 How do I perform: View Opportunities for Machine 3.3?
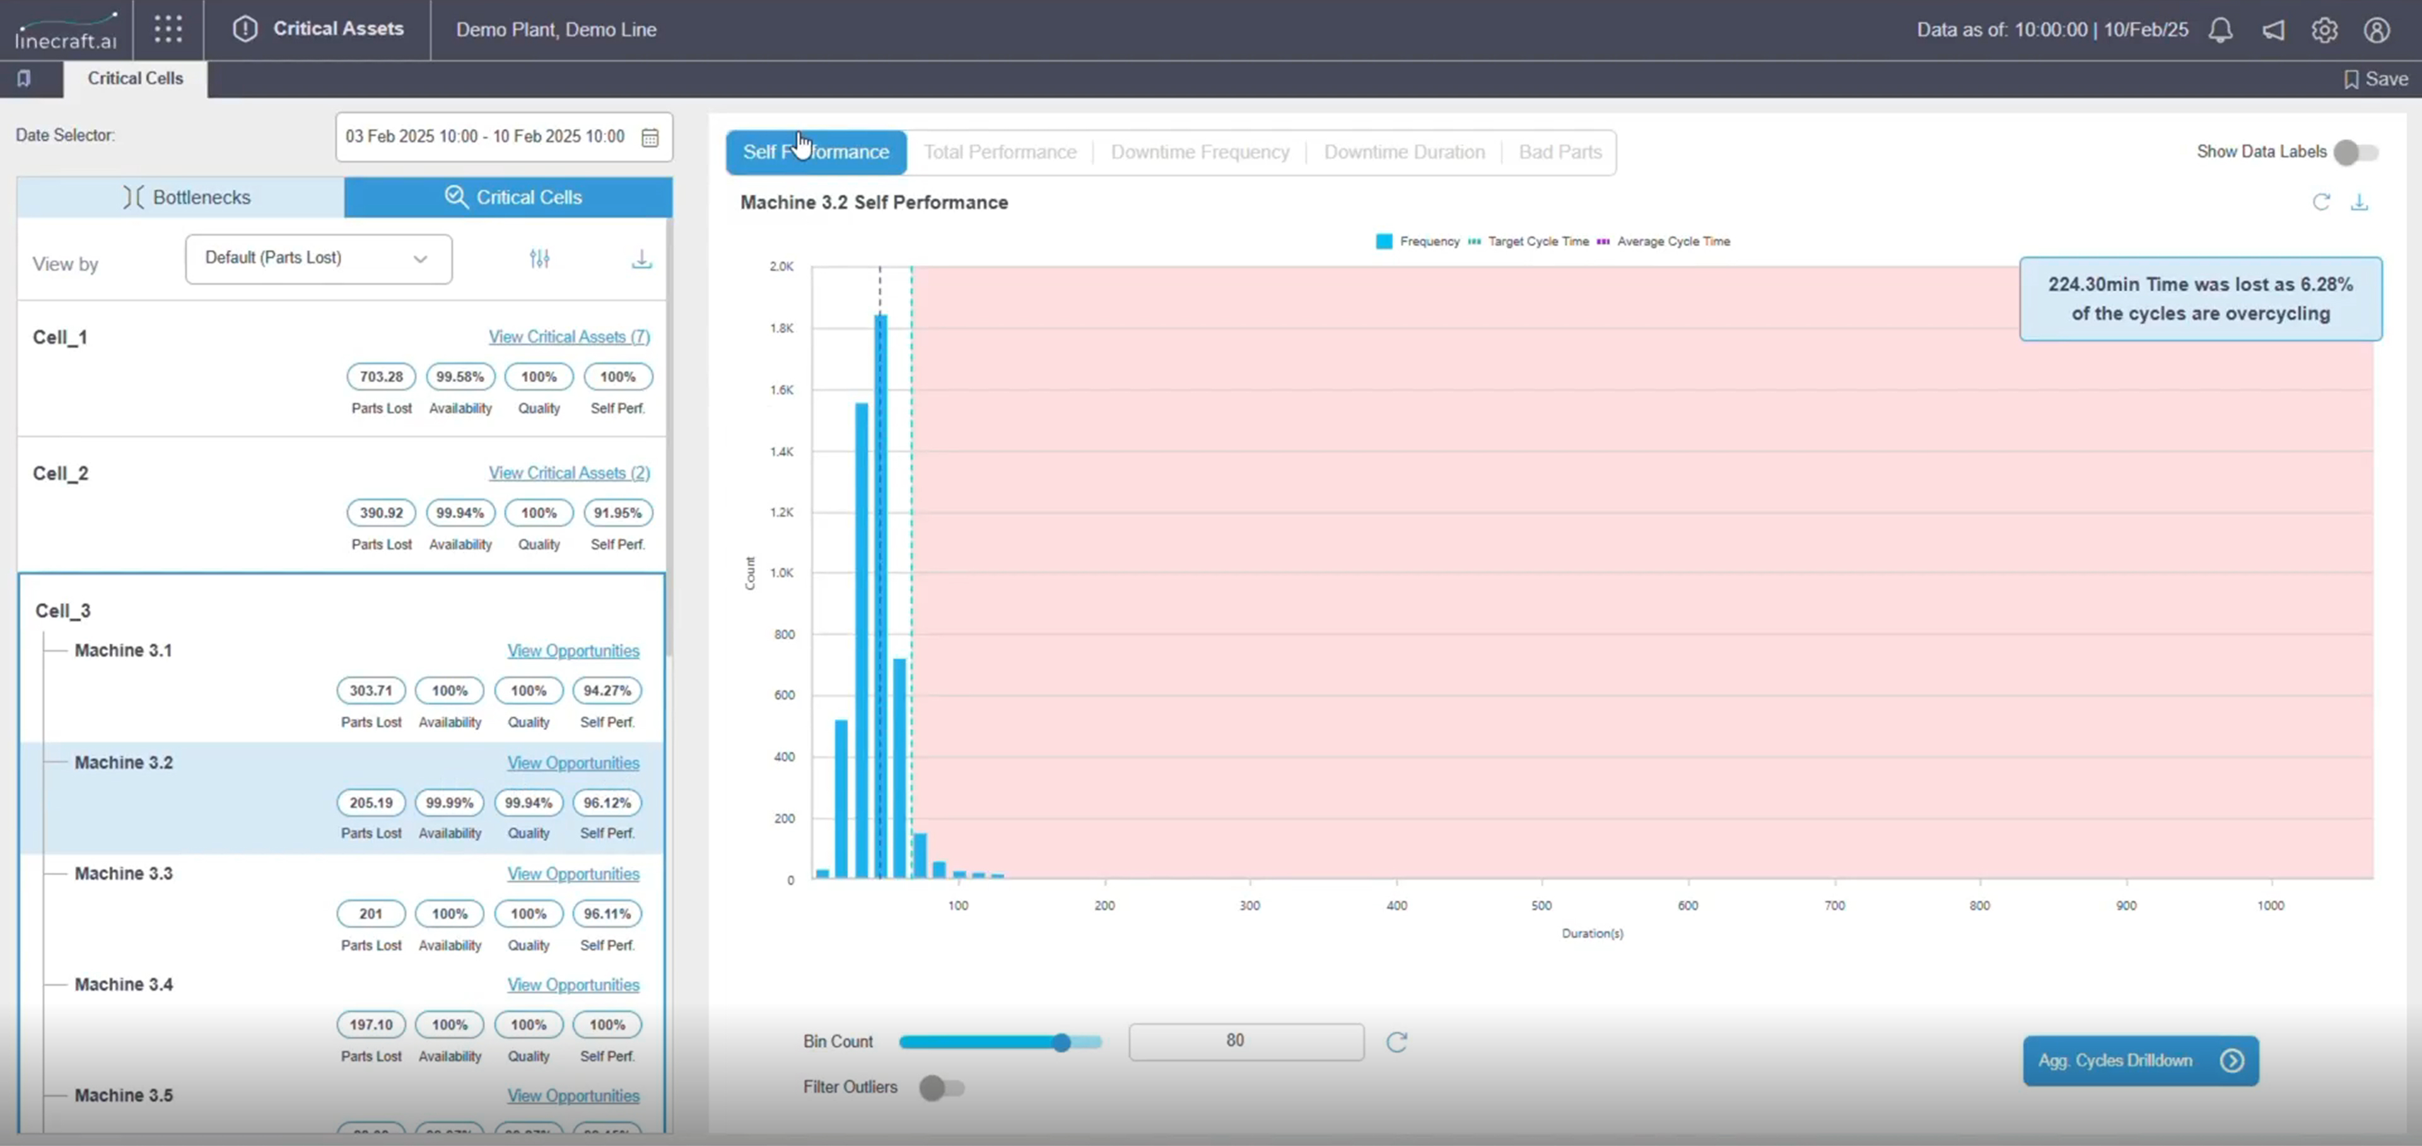click(573, 874)
